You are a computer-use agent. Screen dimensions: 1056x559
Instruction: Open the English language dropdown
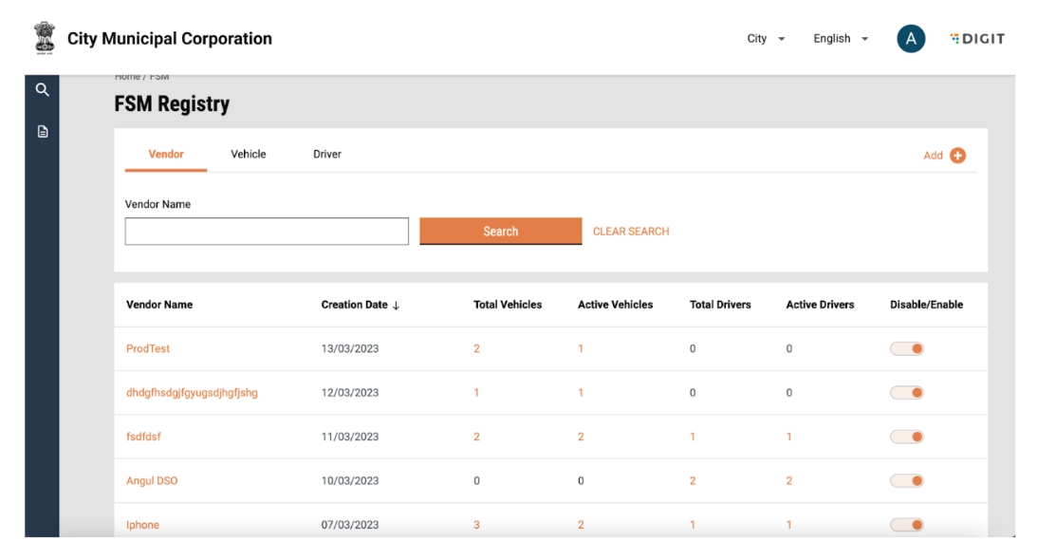pyautogui.click(x=841, y=39)
